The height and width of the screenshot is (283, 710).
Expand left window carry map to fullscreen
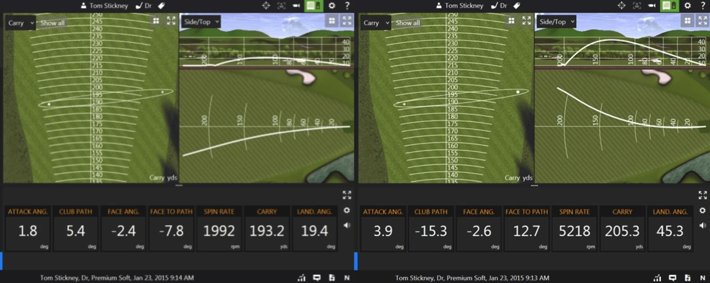click(x=171, y=21)
